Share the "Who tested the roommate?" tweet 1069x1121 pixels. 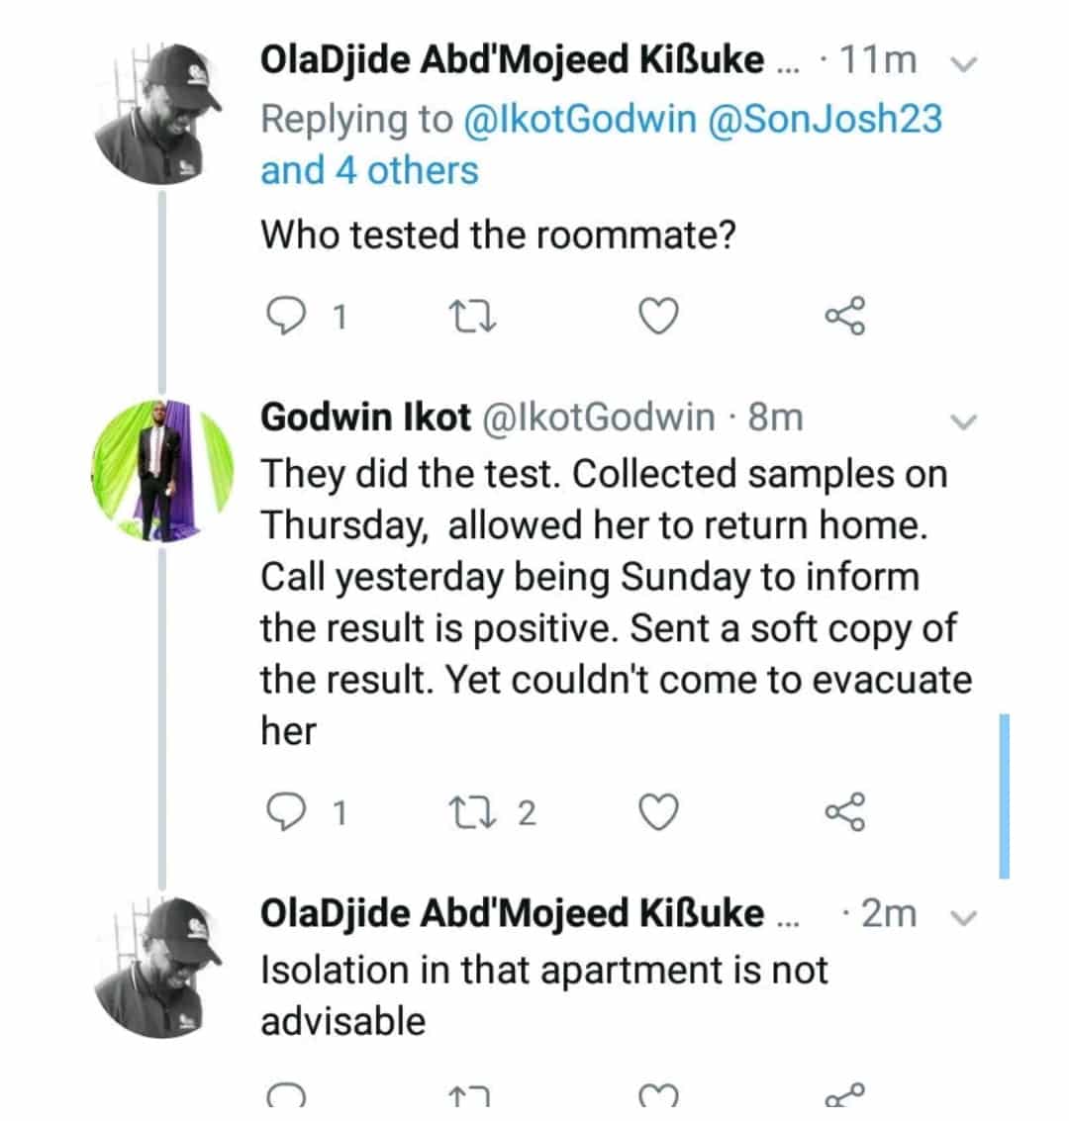(845, 317)
